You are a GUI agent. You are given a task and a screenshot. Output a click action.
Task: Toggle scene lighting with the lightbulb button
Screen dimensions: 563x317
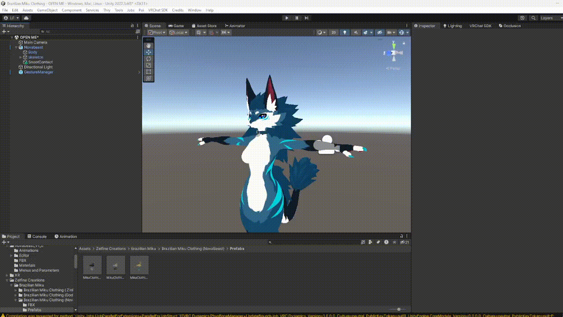345,33
